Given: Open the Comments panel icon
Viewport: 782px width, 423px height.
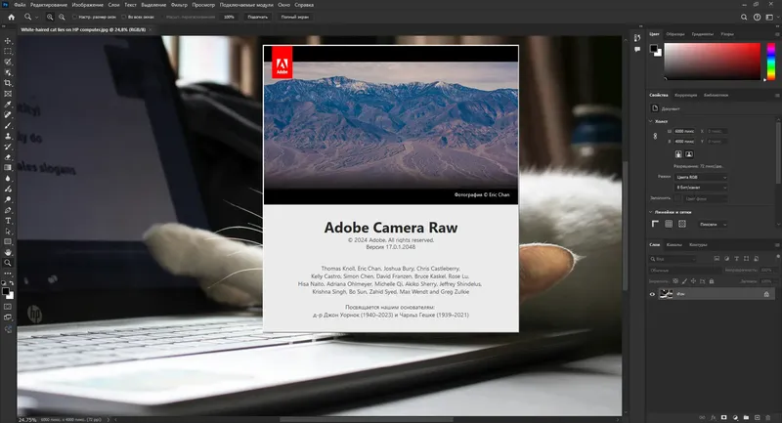Looking at the screenshot, I should click(x=637, y=49).
